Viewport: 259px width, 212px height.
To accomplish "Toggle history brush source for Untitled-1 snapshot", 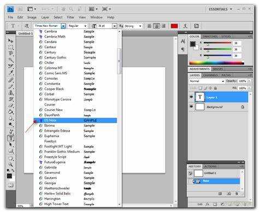I will [190, 173].
